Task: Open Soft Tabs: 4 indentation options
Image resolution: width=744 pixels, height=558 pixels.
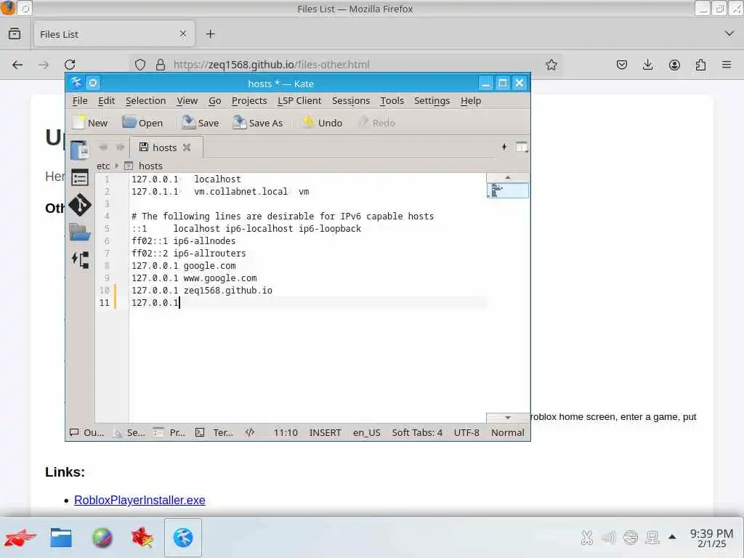Action: coord(417,433)
